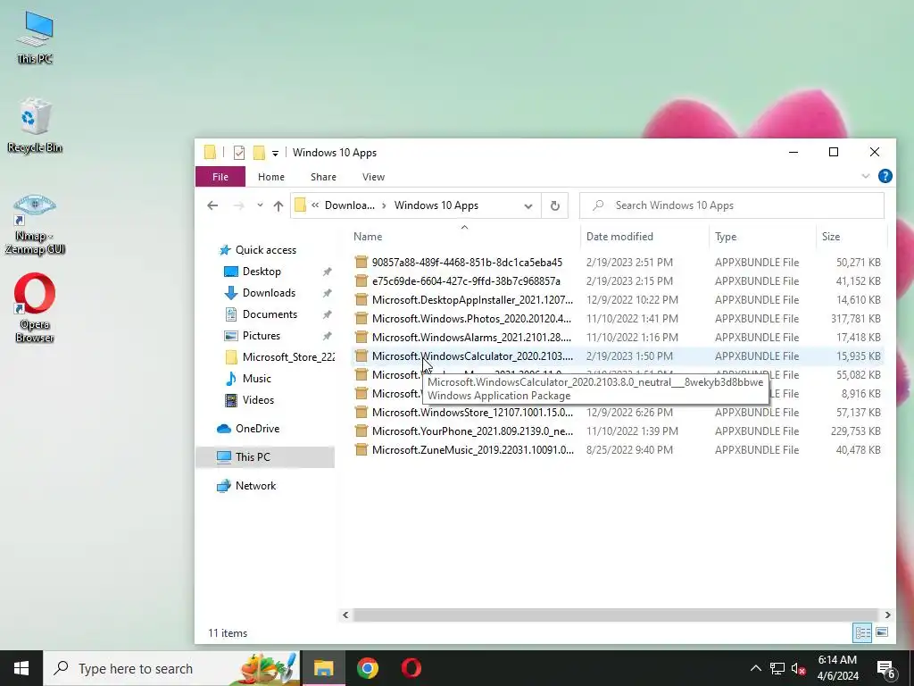
Task: Select Documents in navigation pane
Action: [270, 314]
